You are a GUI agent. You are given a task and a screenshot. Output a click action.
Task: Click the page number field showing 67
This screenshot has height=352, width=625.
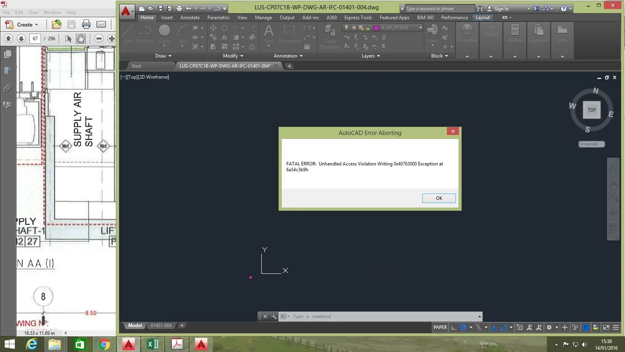tap(35, 38)
